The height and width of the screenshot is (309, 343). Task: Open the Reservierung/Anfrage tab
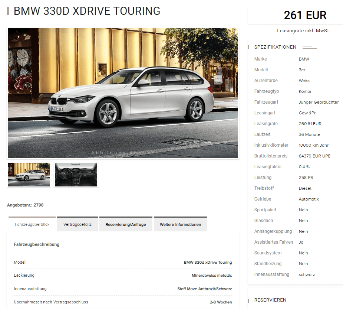point(126,224)
